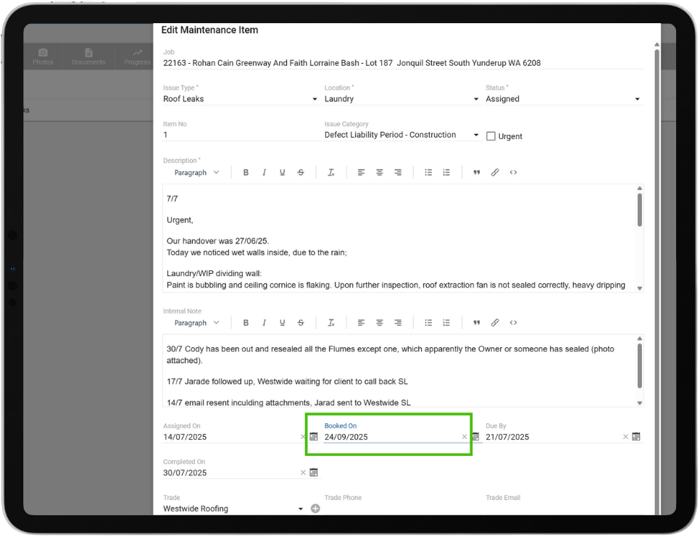Clear the Booked On date value
Image resolution: width=700 pixels, height=537 pixels.
tap(464, 437)
